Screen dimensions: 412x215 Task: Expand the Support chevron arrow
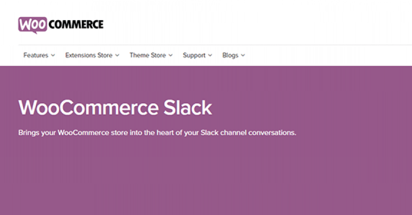click(210, 55)
